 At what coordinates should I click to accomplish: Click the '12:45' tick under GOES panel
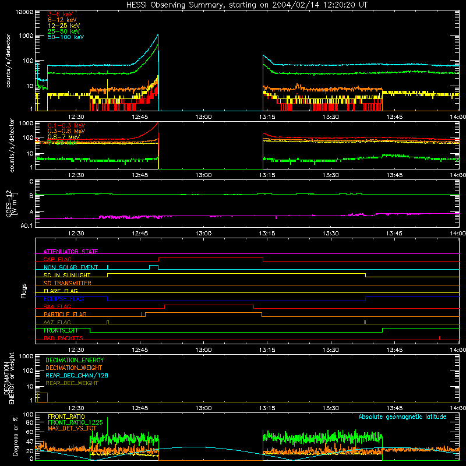pos(140,234)
